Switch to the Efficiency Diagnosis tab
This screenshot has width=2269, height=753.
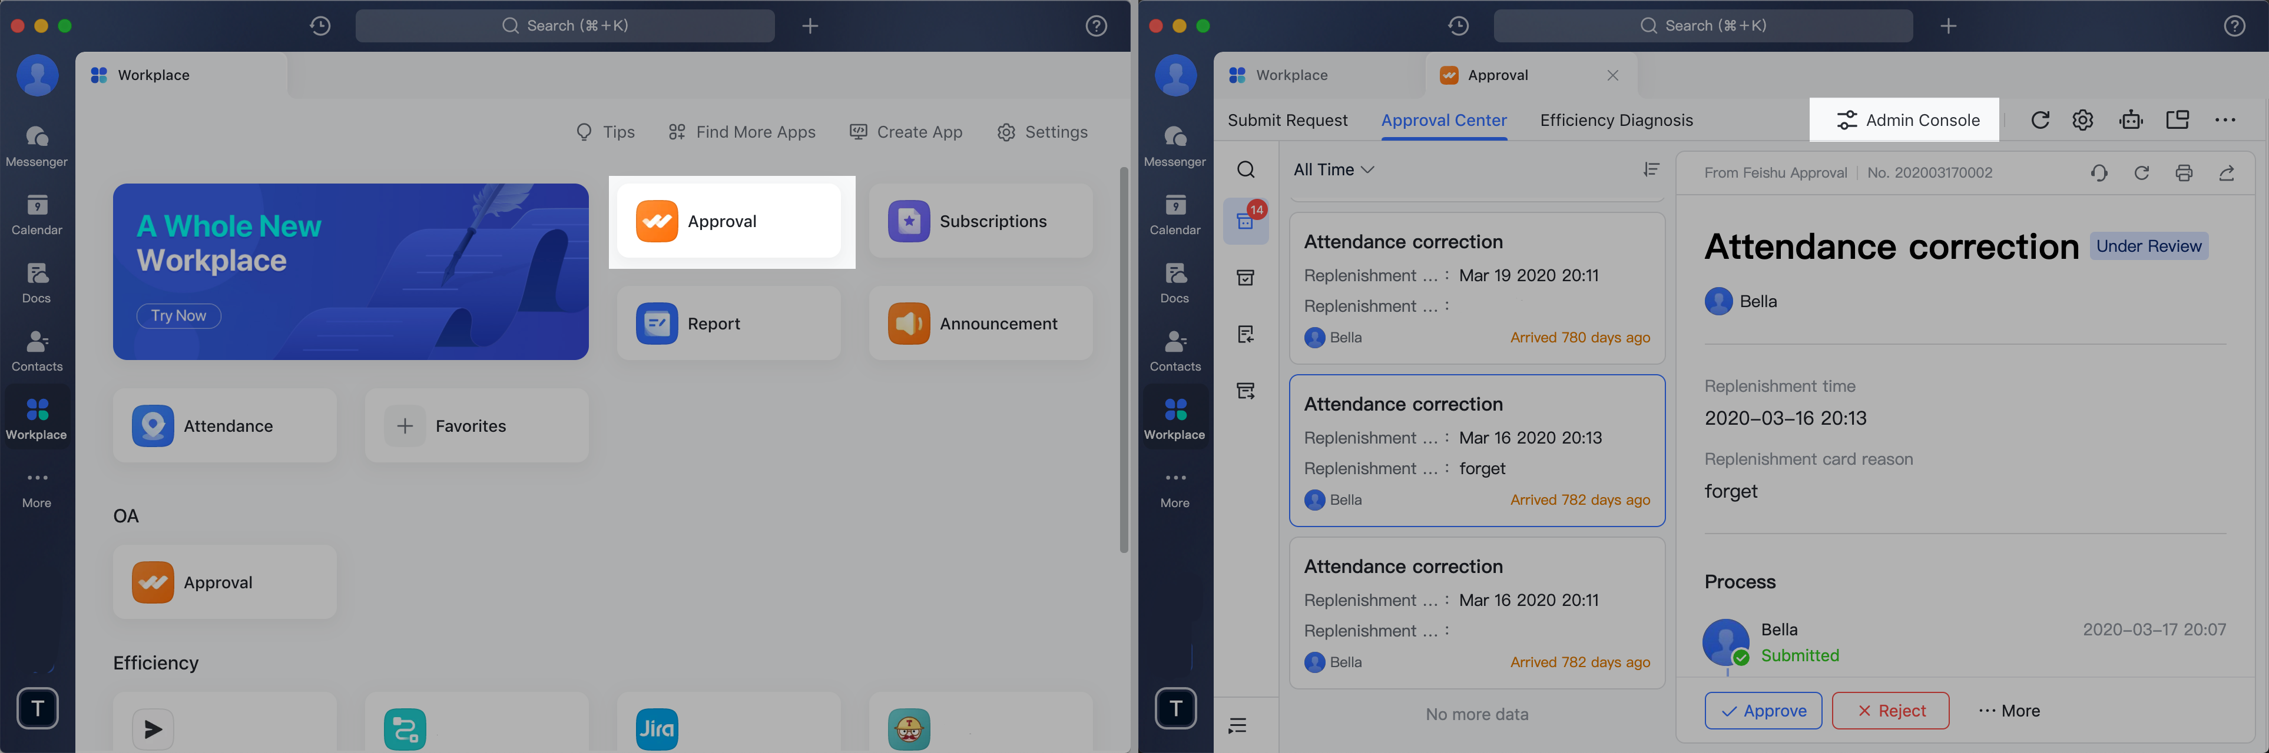[1617, 119]
